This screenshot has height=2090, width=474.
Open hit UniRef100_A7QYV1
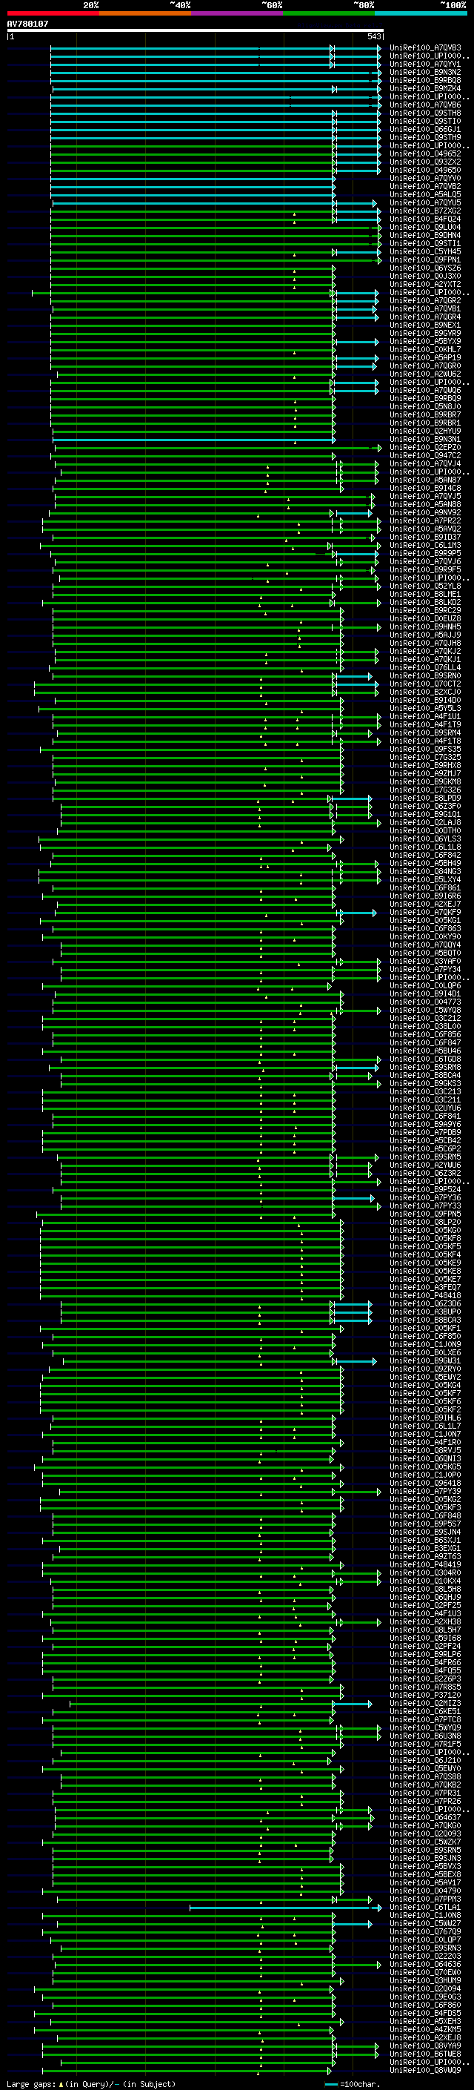click(425, 64)
